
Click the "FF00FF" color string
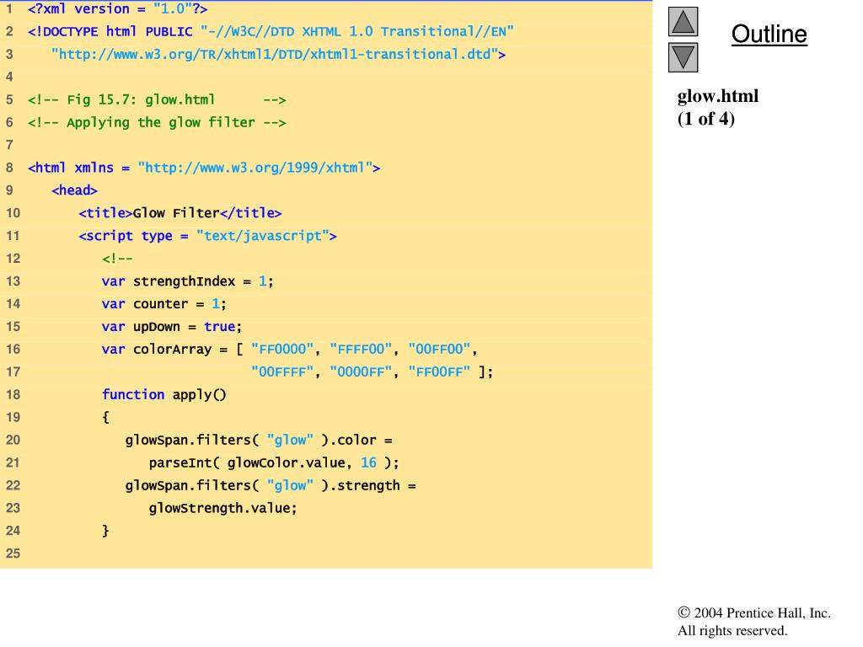(x=440, y=372)
